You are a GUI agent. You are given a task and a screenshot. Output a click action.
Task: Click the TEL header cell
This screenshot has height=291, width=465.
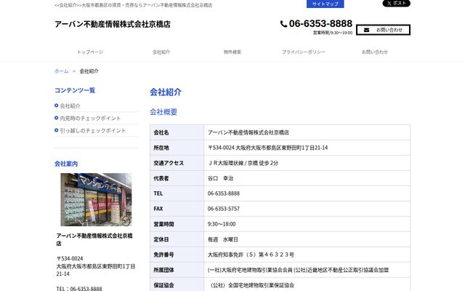[x=177, y=194]
